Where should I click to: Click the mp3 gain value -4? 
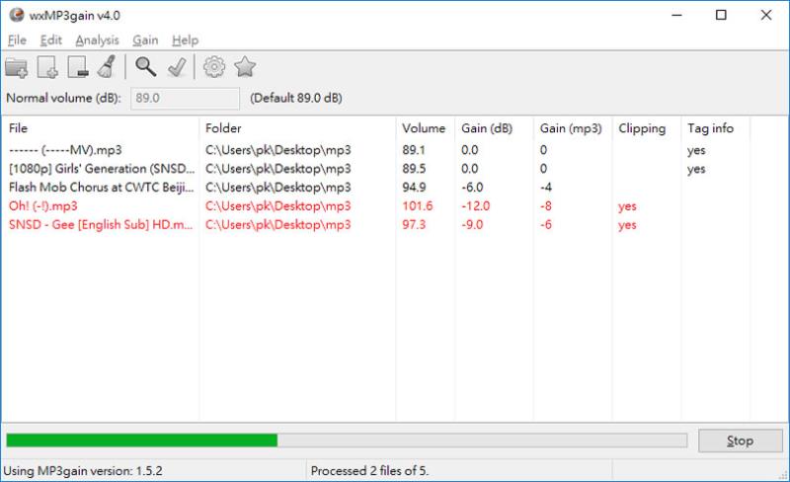pyautogui.click(x=546, y=188)
